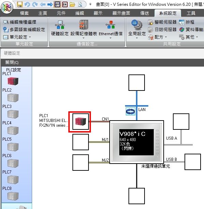Click empty box above LAN connection
204x209 pixels.
[x=137, y=83]
